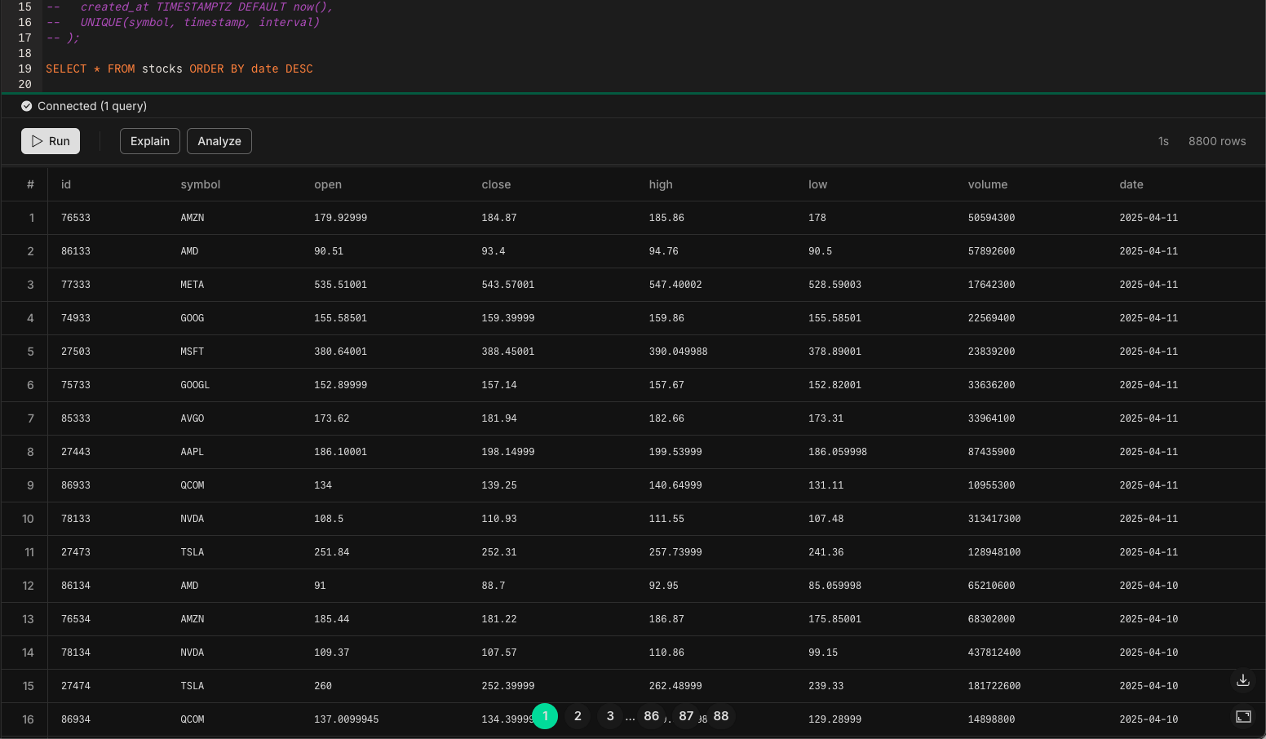Select the MSFT symbol cell
The image size is (1266, 739).
(x=193, y=352)
